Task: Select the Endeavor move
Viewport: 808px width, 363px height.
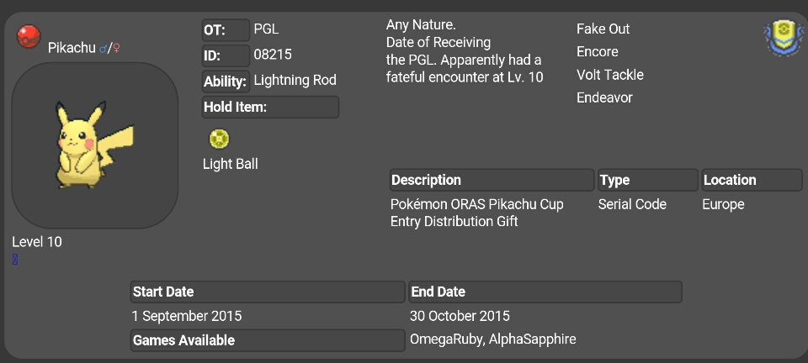Action: [604, 97]
